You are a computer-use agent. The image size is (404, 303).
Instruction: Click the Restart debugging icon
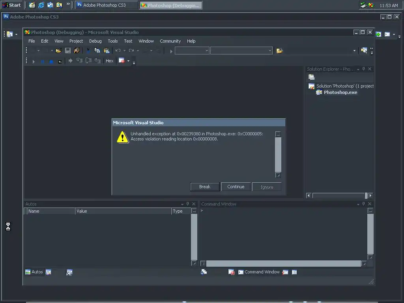pyautogui.click(x=60, y=62)
